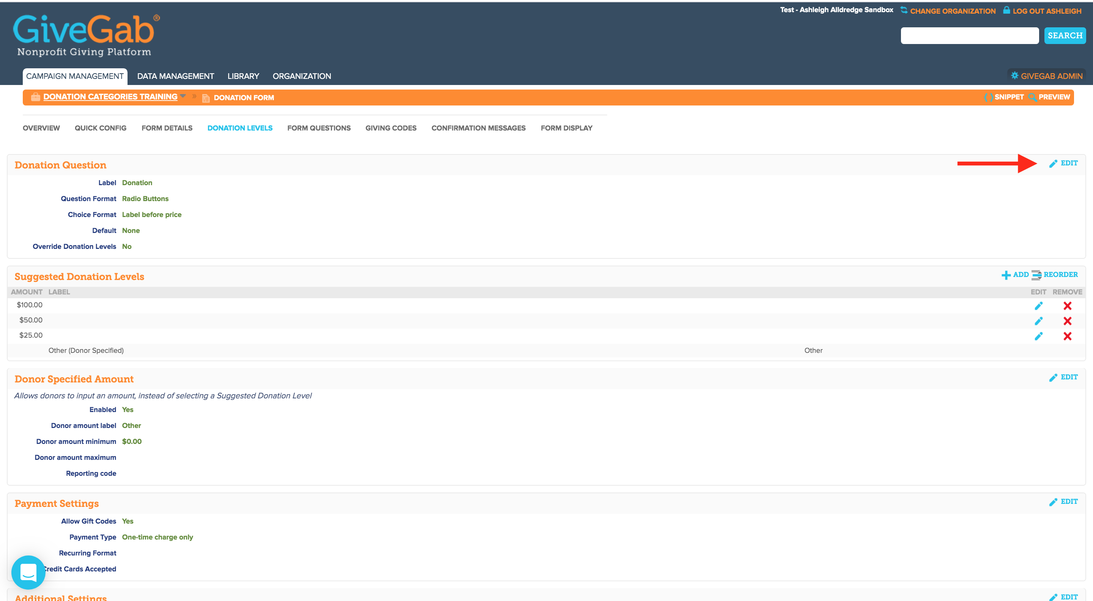Screen dimensions: 1093x601
Task: Open the chat support bubble
Action: (28, 572)
